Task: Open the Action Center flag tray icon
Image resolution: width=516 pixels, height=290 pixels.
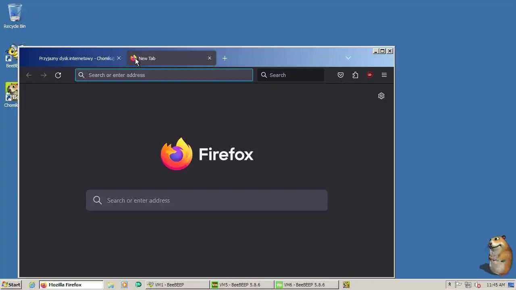Action: [x=459, y=285]
